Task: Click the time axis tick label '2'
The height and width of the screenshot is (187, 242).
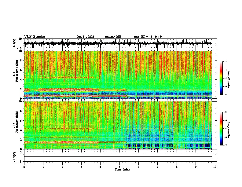Action: pos(62,167)
